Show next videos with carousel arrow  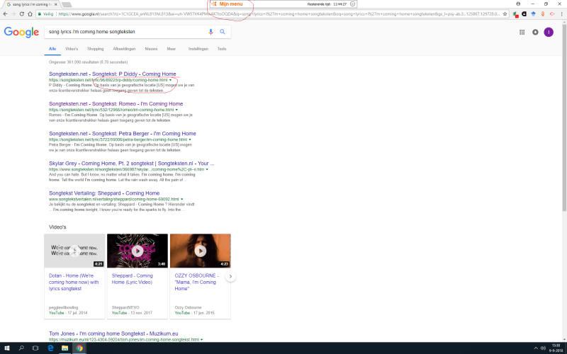pyautogui.click(x=230, y=277)
